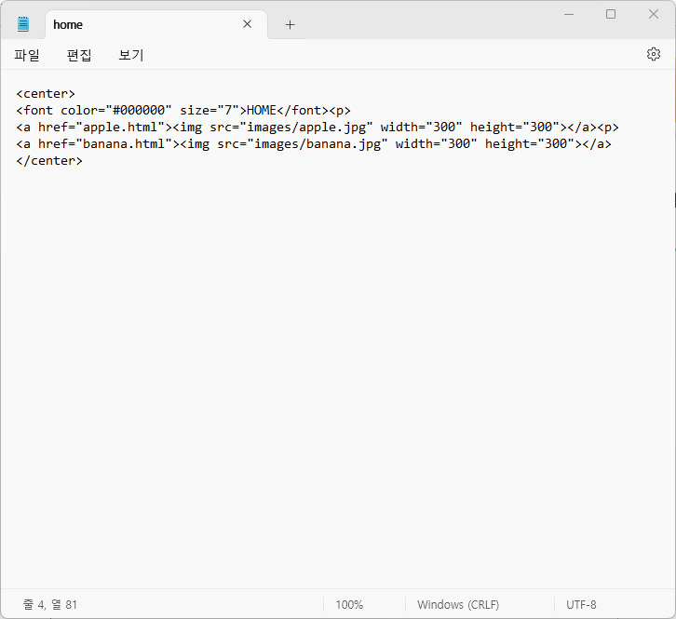Image resolution: width=676 pixels, height=619 pixels.
Task: Close the Notepad window
Action: 653,14
